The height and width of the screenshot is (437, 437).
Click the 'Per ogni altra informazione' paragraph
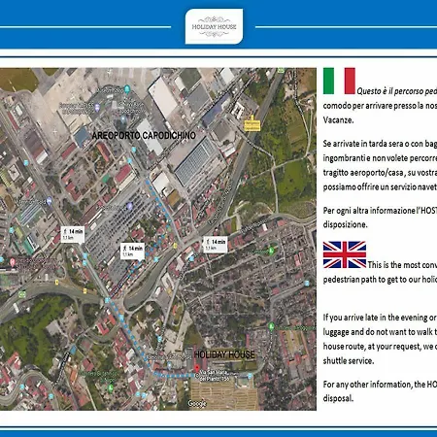tap(380, 218)
